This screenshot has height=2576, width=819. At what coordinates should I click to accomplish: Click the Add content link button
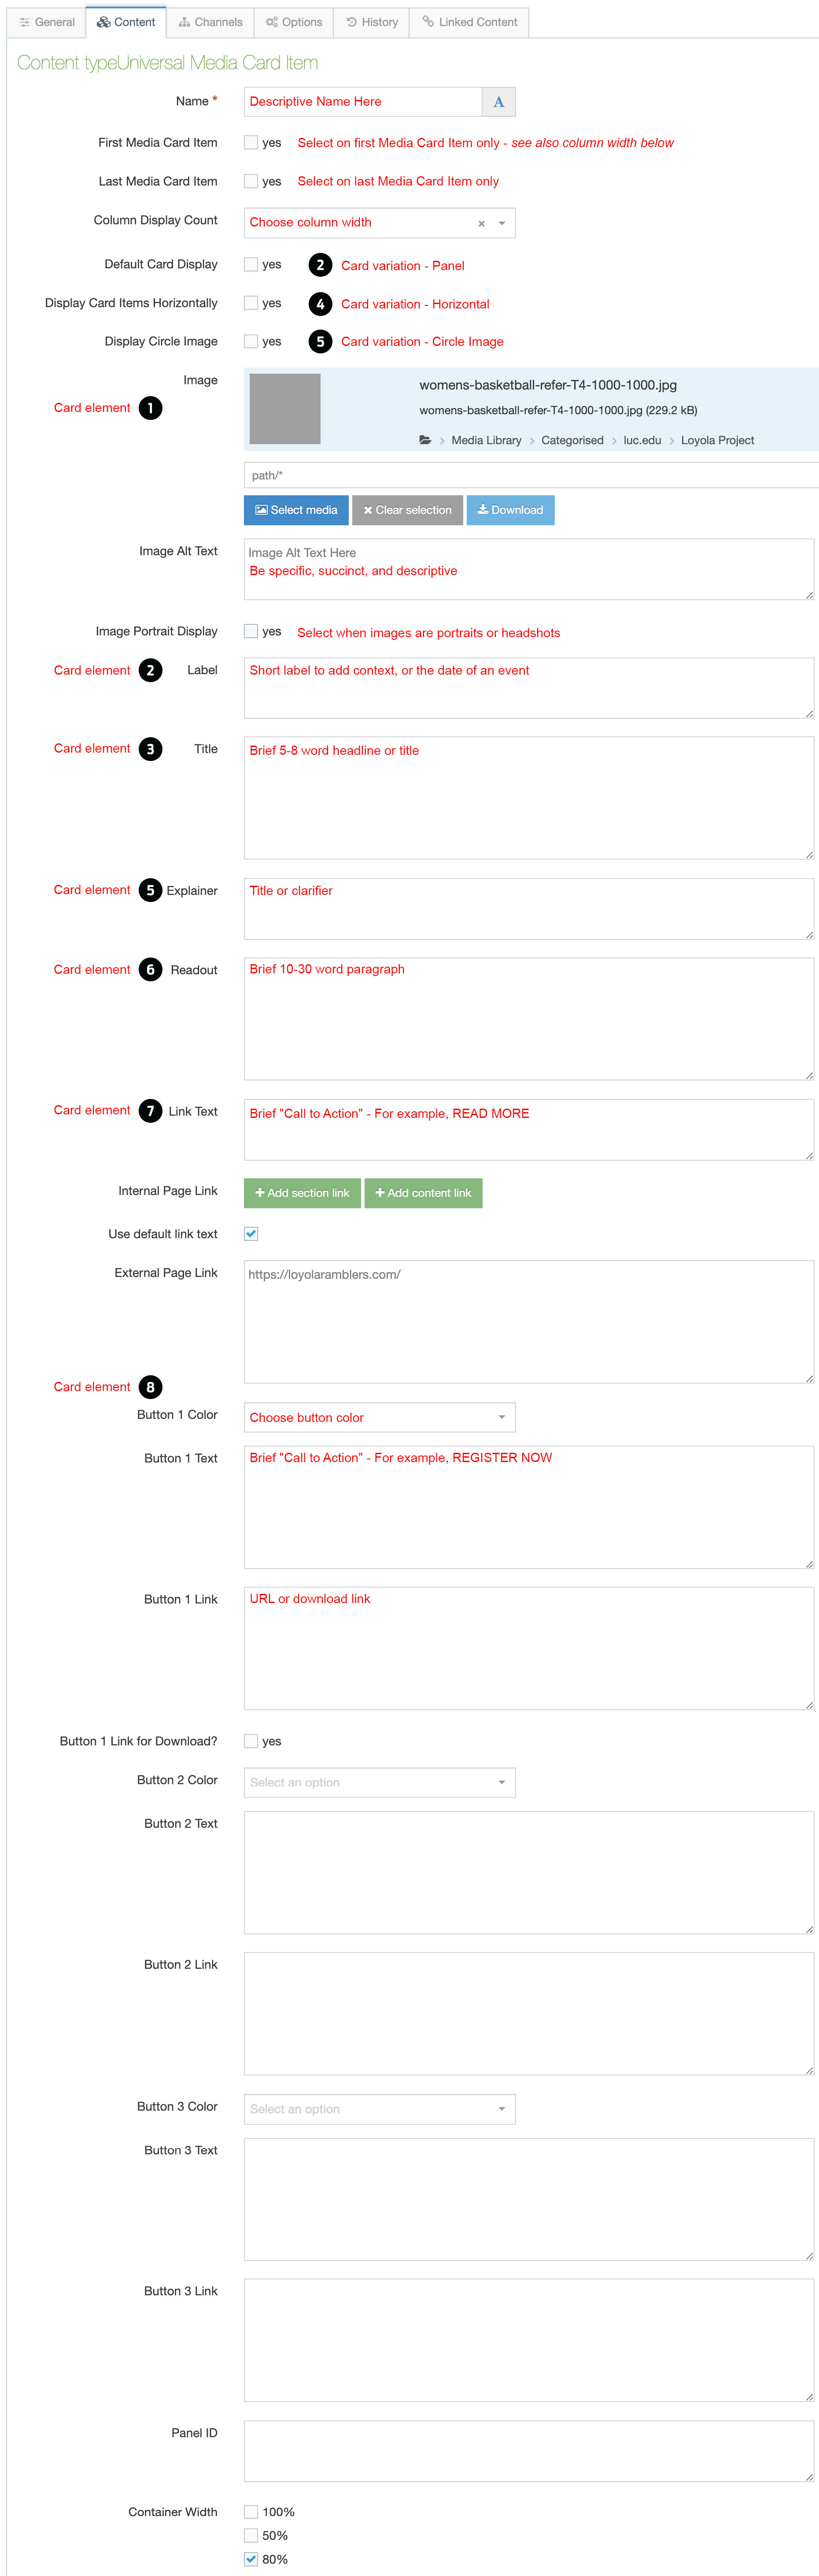point(424,1193)
